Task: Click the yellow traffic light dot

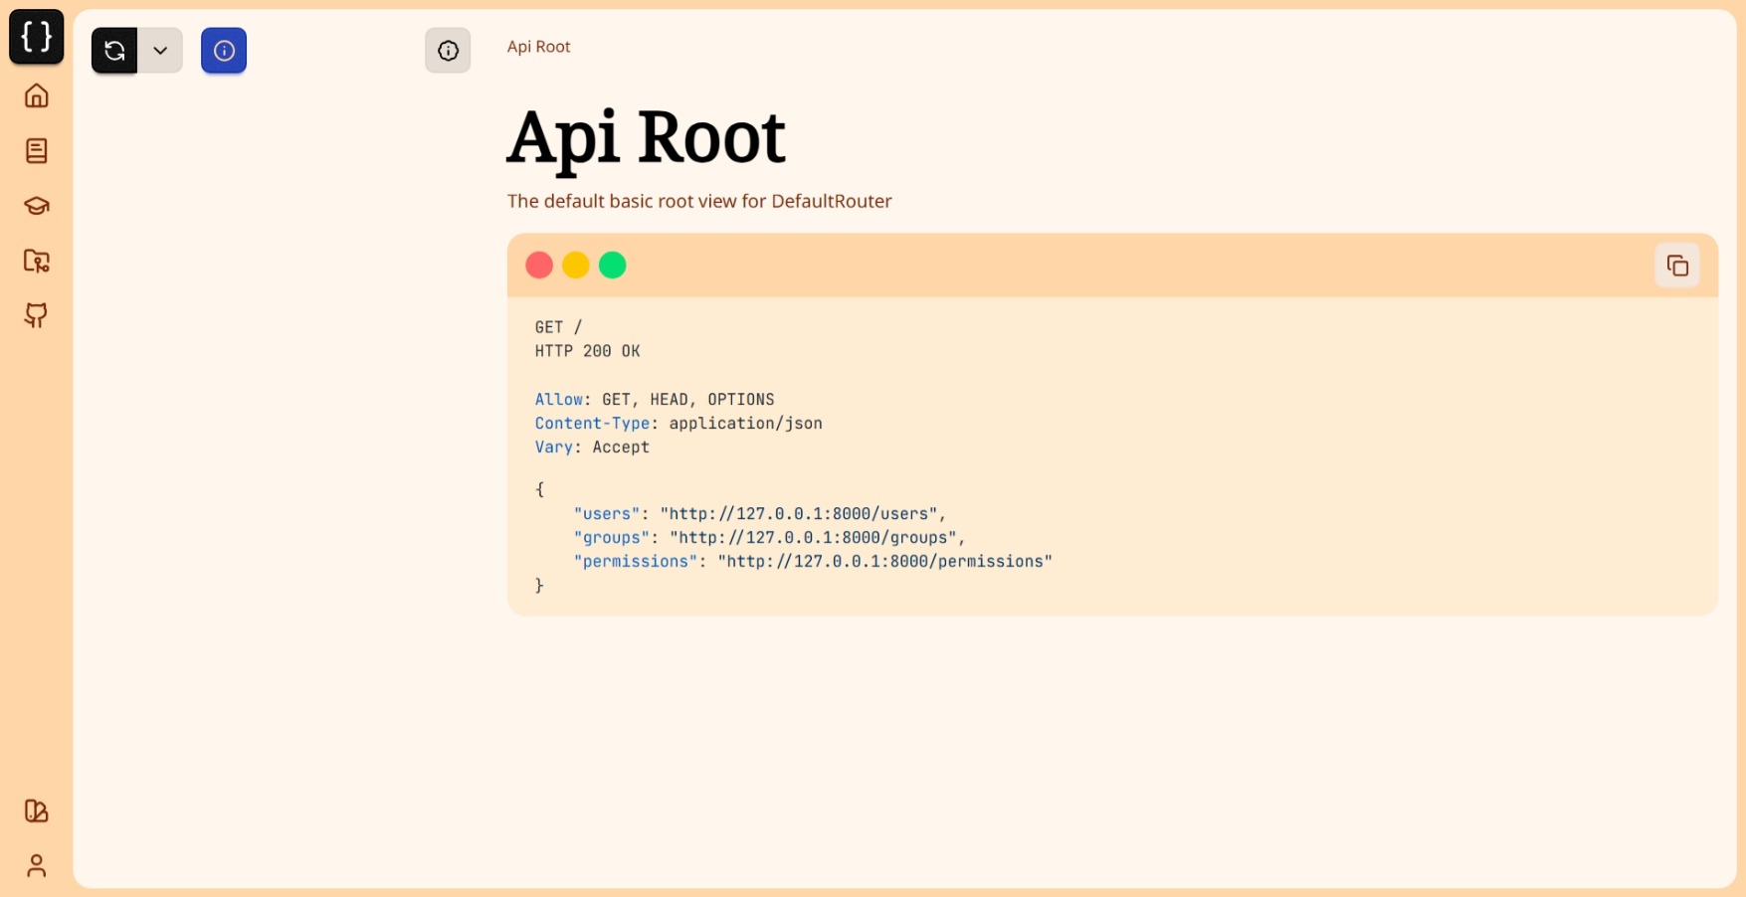Action: click(576, 265)
